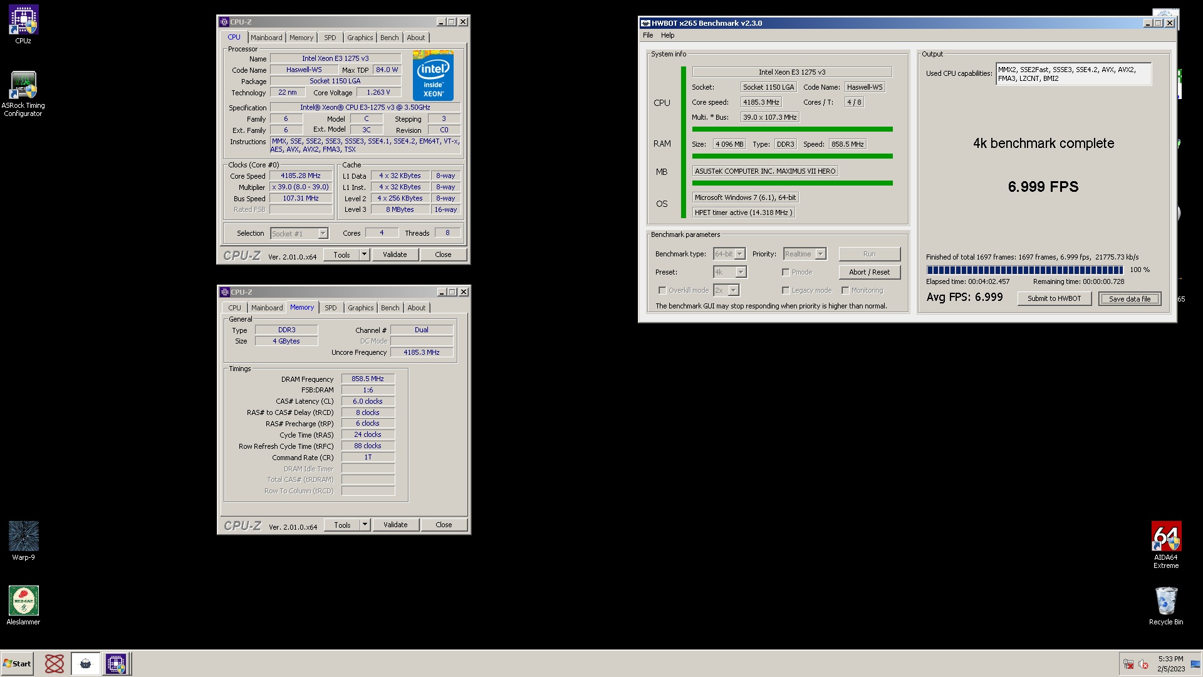Click the network tray icon
This screenshot has width=1203, height=677.
click(1128, 664)
